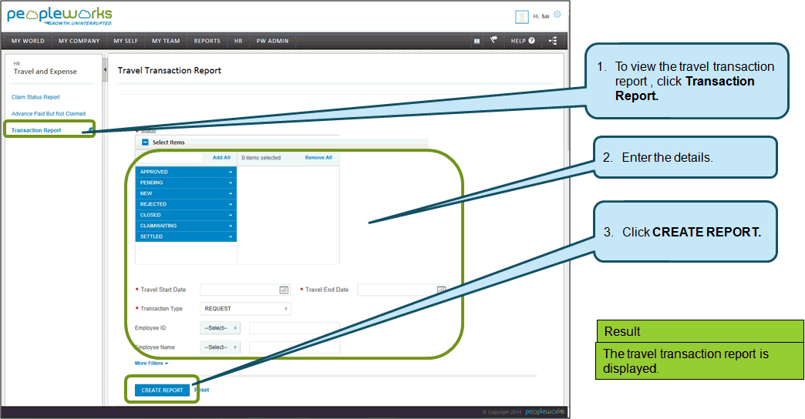Click the Employee Name text field
The width and height of the screenshot is (805, 419).
pyautogui.click(x=295, y=347)
